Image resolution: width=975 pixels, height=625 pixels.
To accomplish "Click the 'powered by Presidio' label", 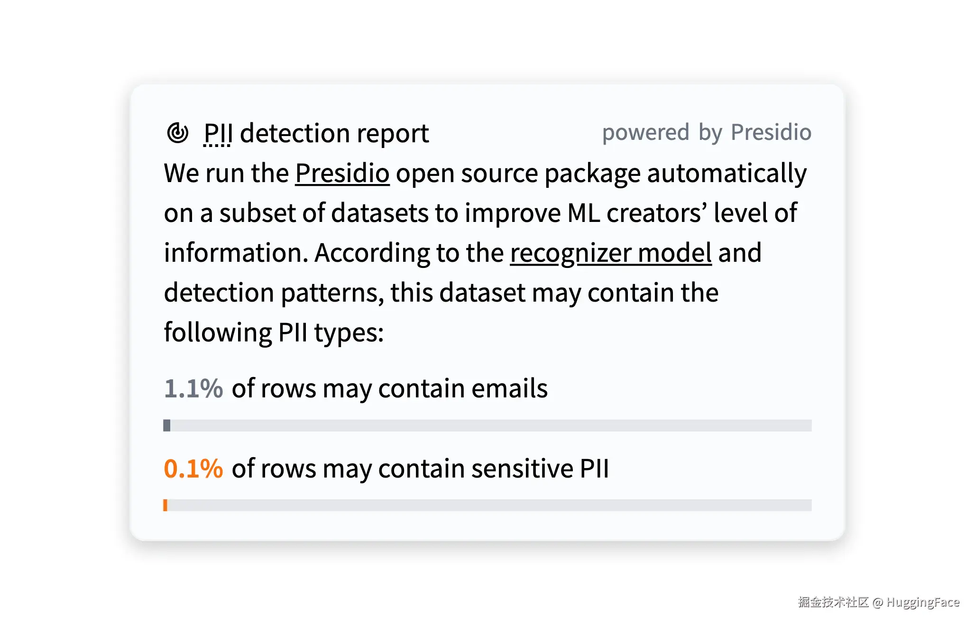I will (x=706, y=132).
